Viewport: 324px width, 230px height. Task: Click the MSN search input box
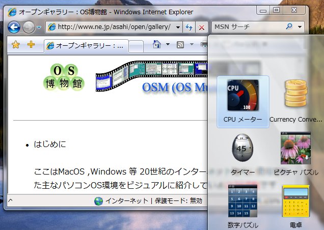coord(248,27)
